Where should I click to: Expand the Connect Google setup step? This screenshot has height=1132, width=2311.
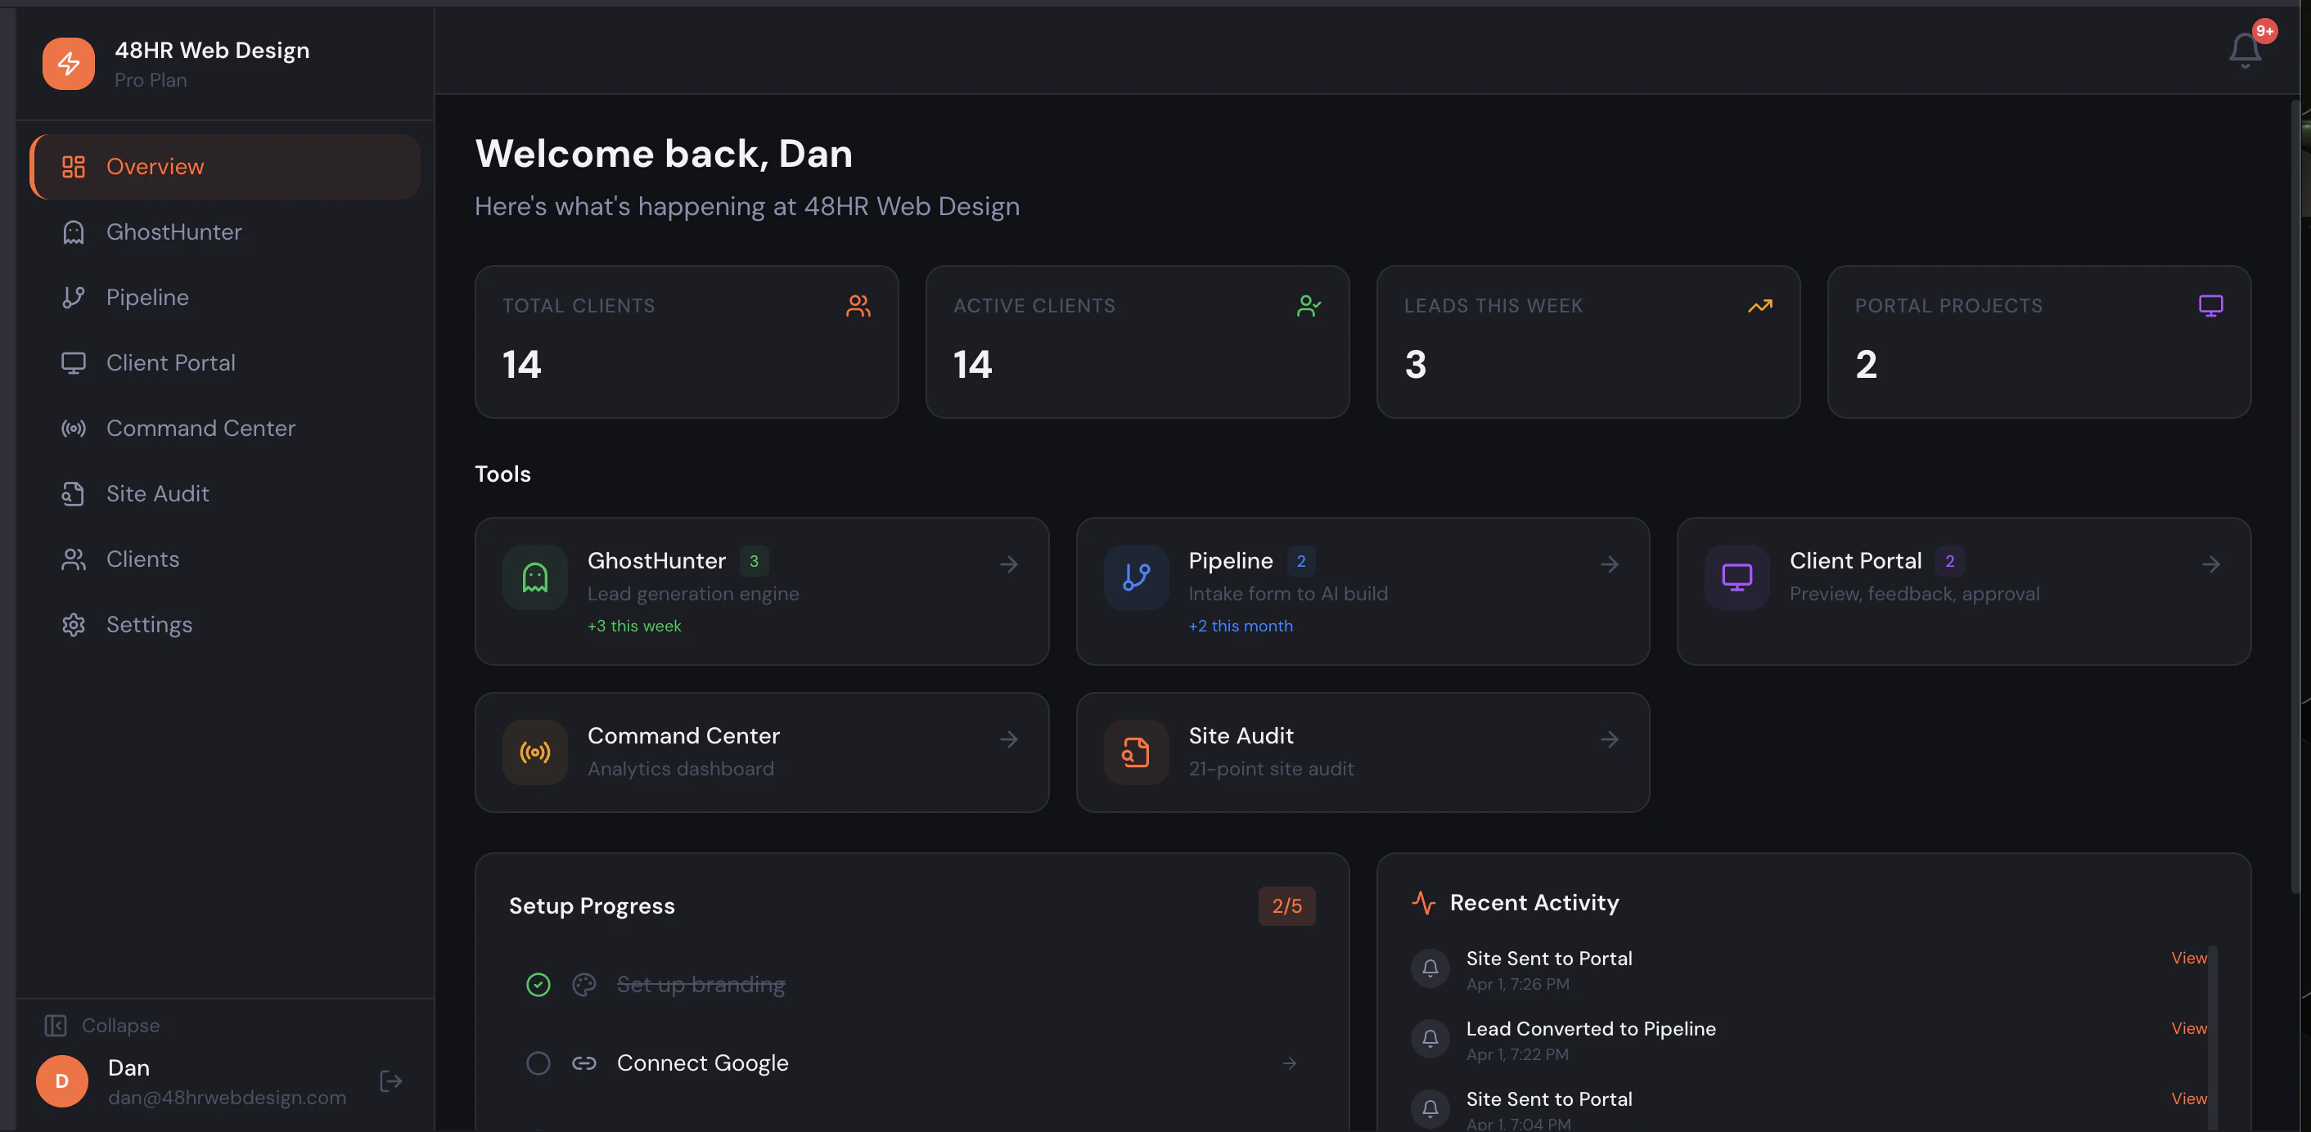pos(1289,1064)
